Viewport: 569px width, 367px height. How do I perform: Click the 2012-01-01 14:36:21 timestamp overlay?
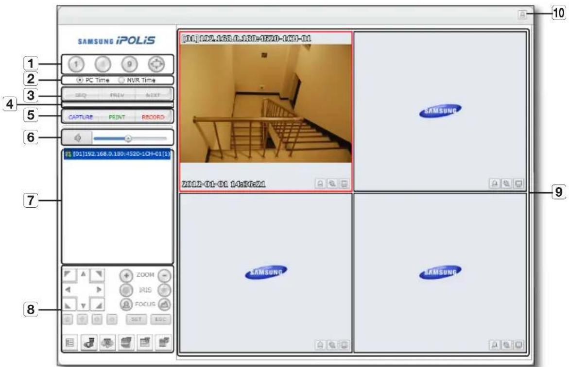pyautogui.click(x=224, y=184)
